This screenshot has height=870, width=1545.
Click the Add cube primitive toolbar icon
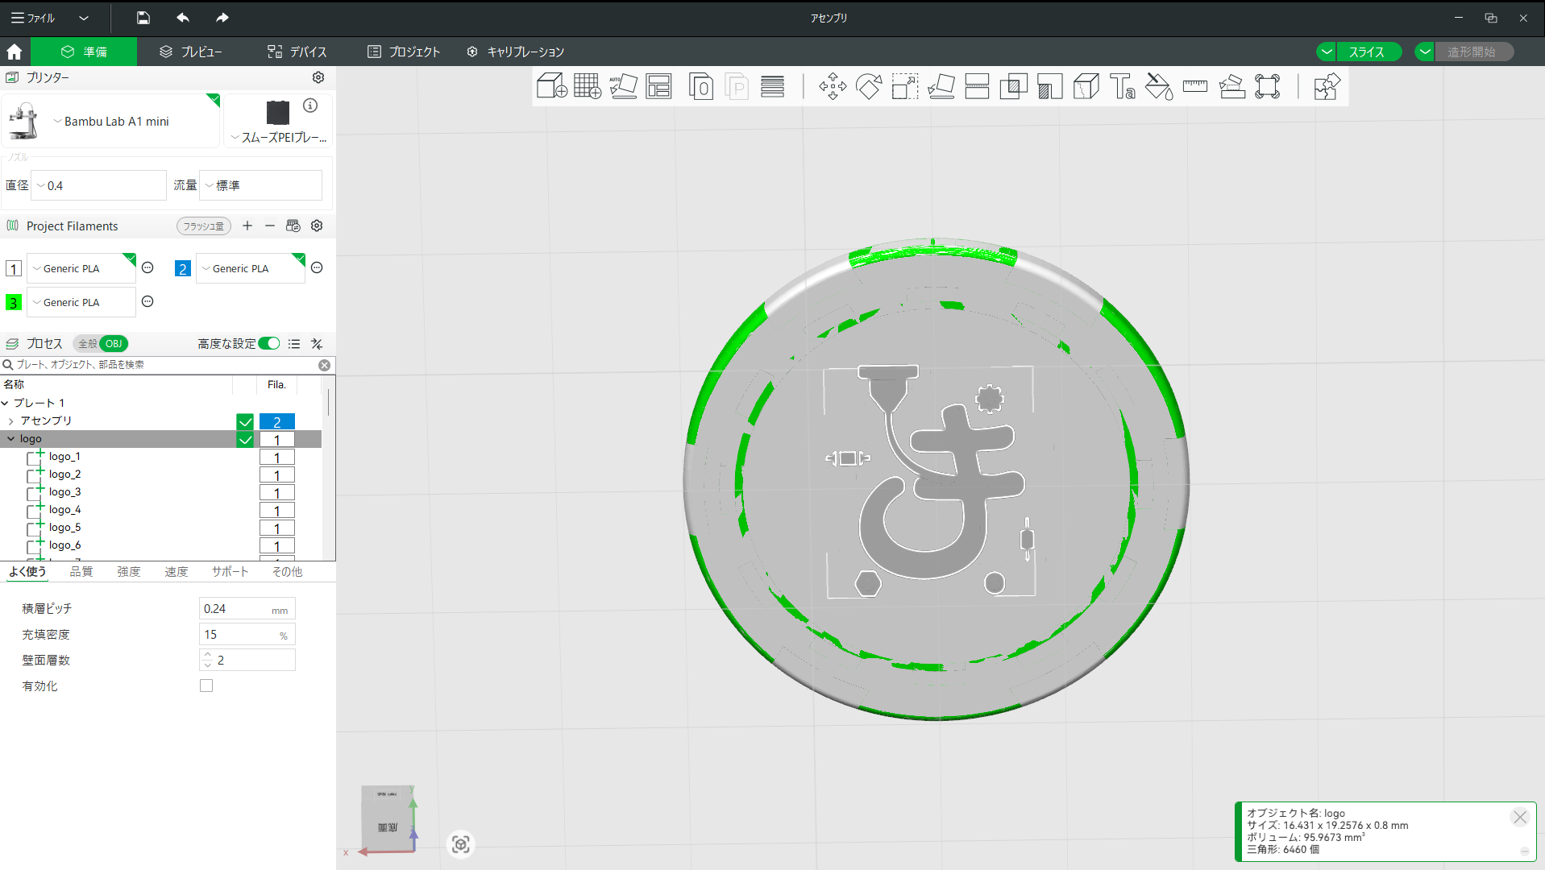point(552,86)
